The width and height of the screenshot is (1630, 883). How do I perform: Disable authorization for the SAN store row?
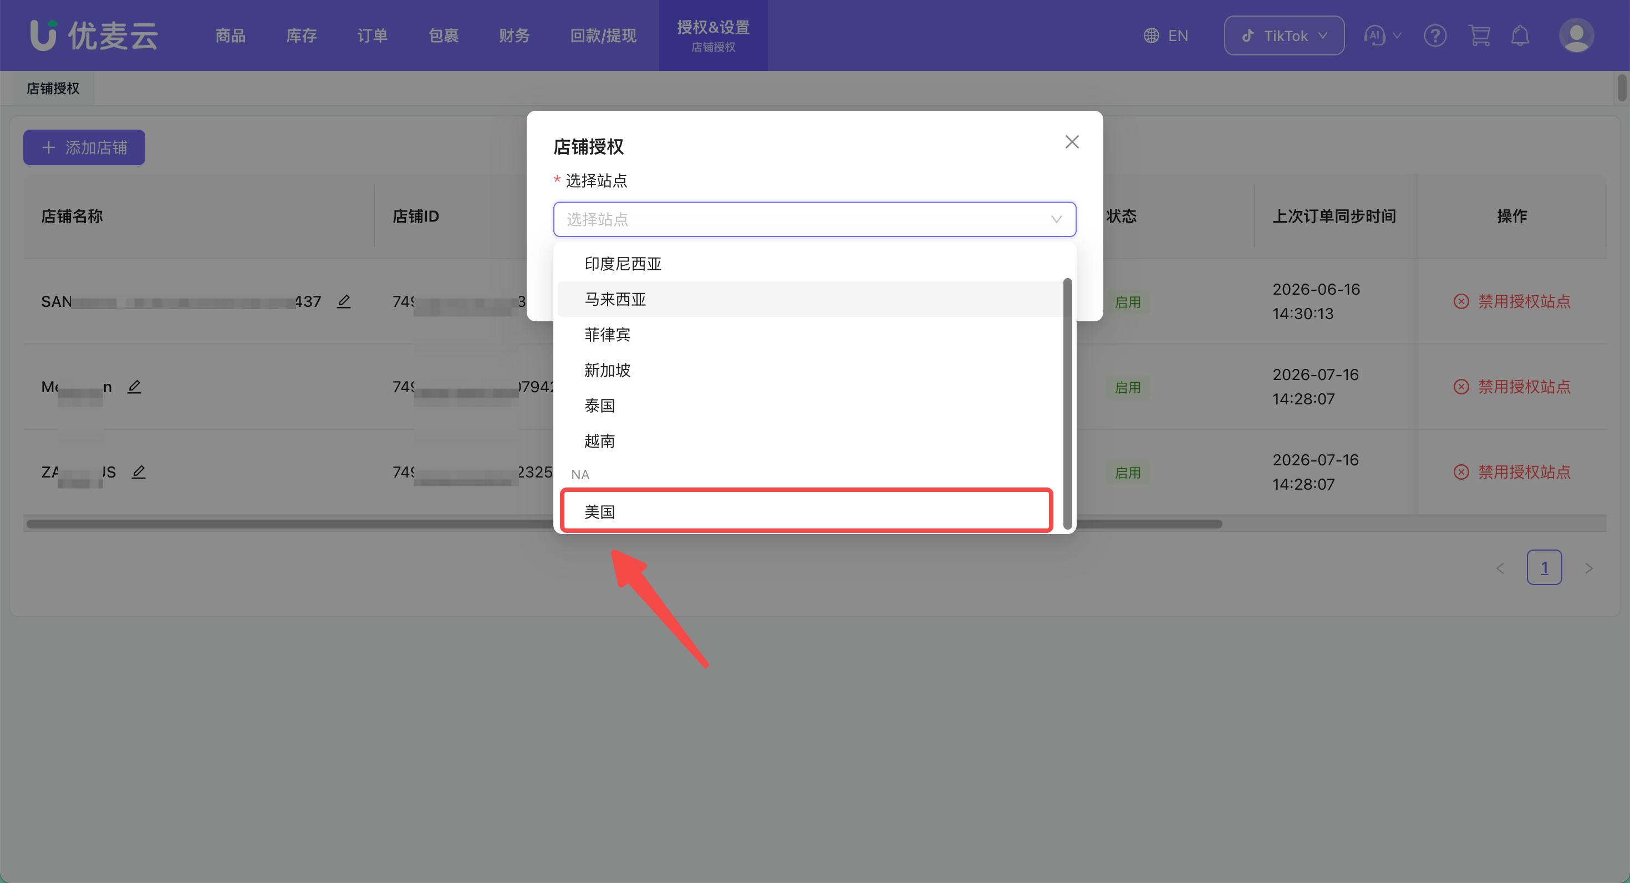click(x=1512, y=301)
